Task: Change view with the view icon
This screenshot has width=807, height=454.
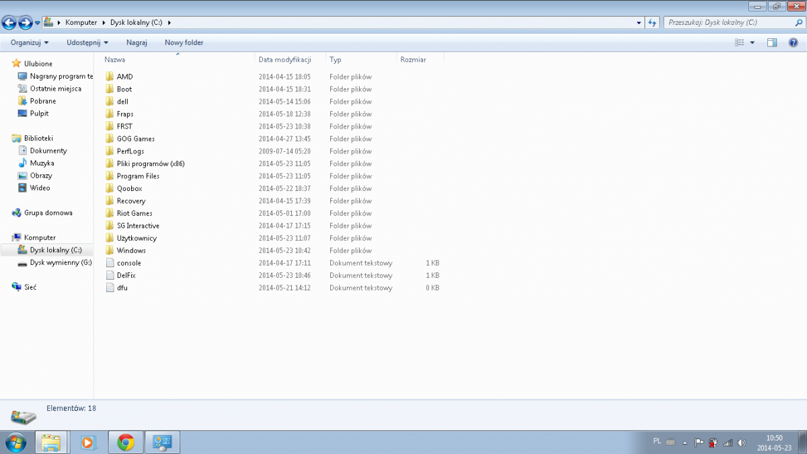Action: coord(740,42)
